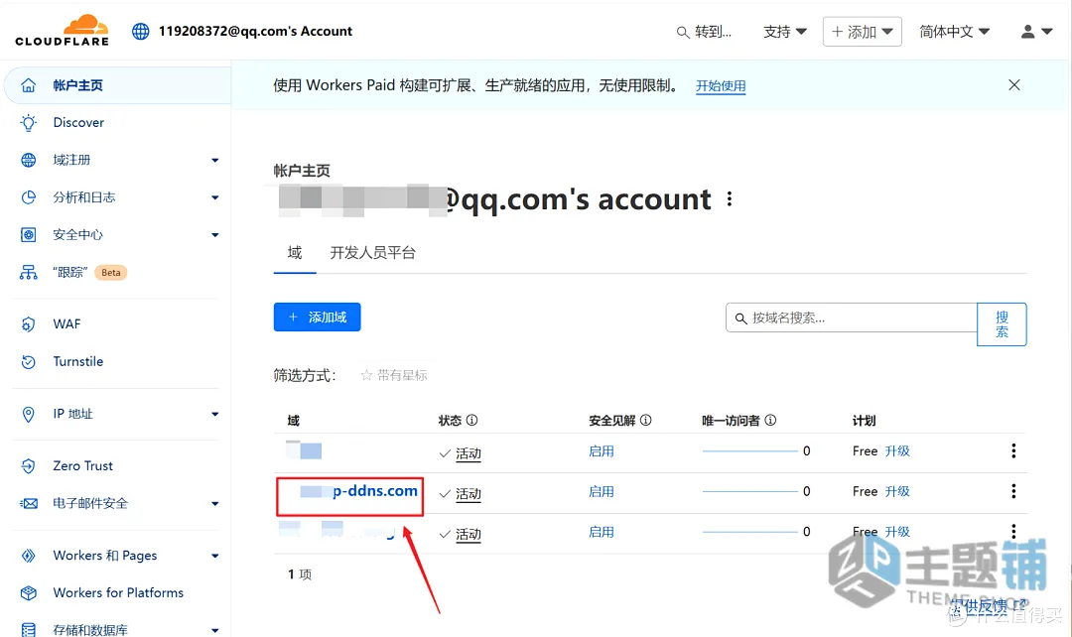This screenshot has height=637, width=1072.
Task: Open the search 转到 magnifier
Action: [x=682, y=32]
